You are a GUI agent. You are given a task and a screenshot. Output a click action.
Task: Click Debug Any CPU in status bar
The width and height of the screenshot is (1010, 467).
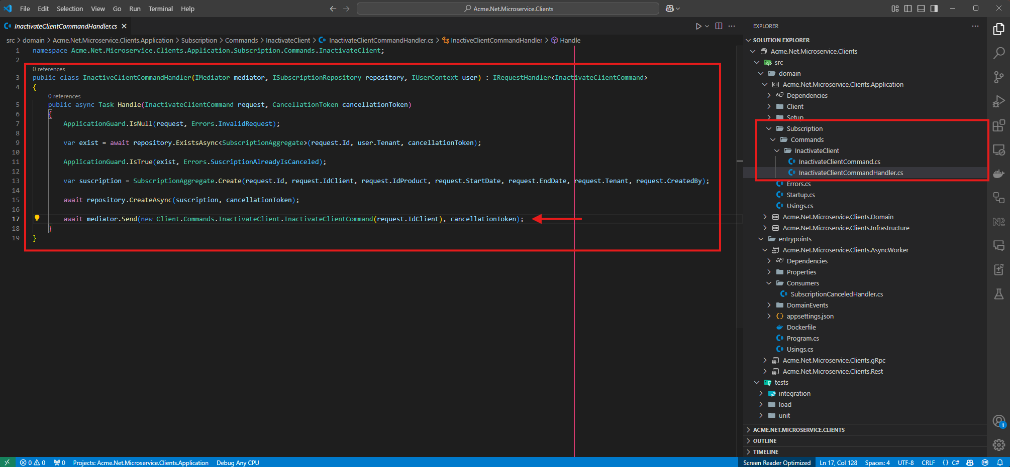tap(238, 462)
